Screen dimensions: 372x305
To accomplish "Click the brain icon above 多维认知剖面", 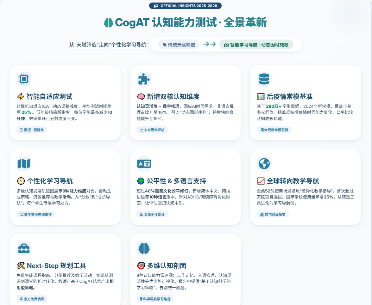I will [144, 248].
